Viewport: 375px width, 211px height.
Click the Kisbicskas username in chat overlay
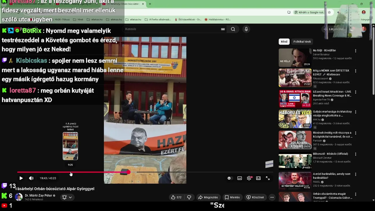31,61
